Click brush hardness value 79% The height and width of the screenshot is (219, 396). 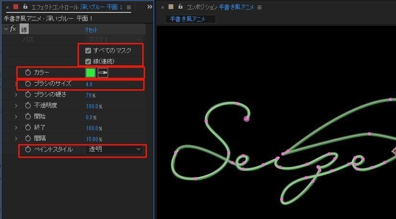pyautogui.click(x=91, y=95)
